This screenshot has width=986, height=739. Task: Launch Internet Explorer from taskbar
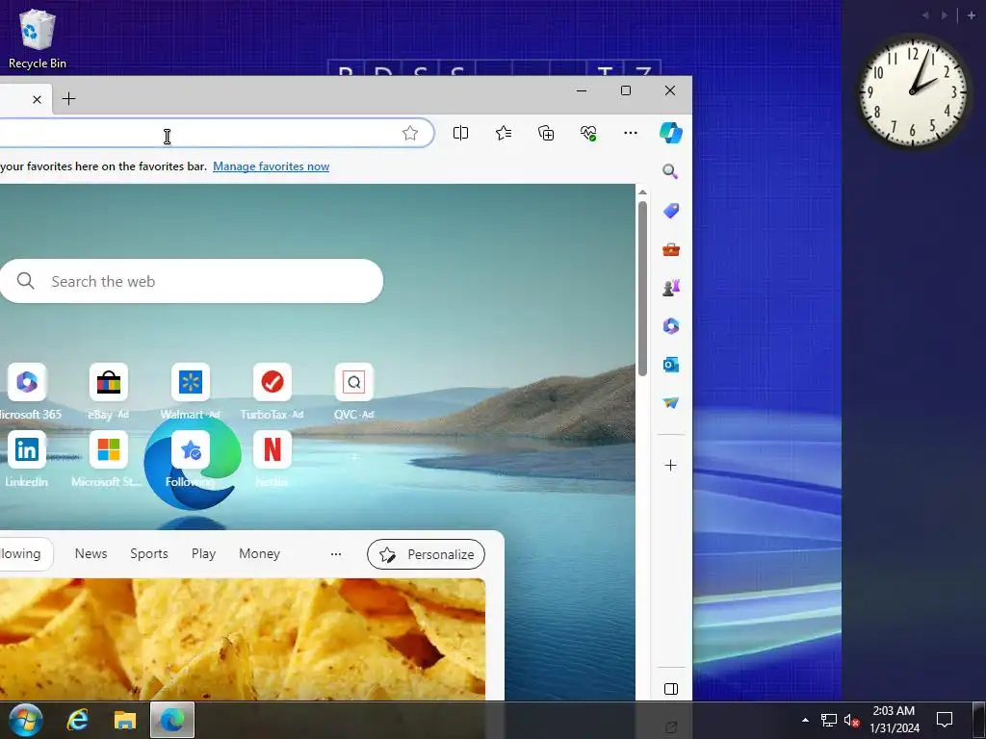coord(77,720)
